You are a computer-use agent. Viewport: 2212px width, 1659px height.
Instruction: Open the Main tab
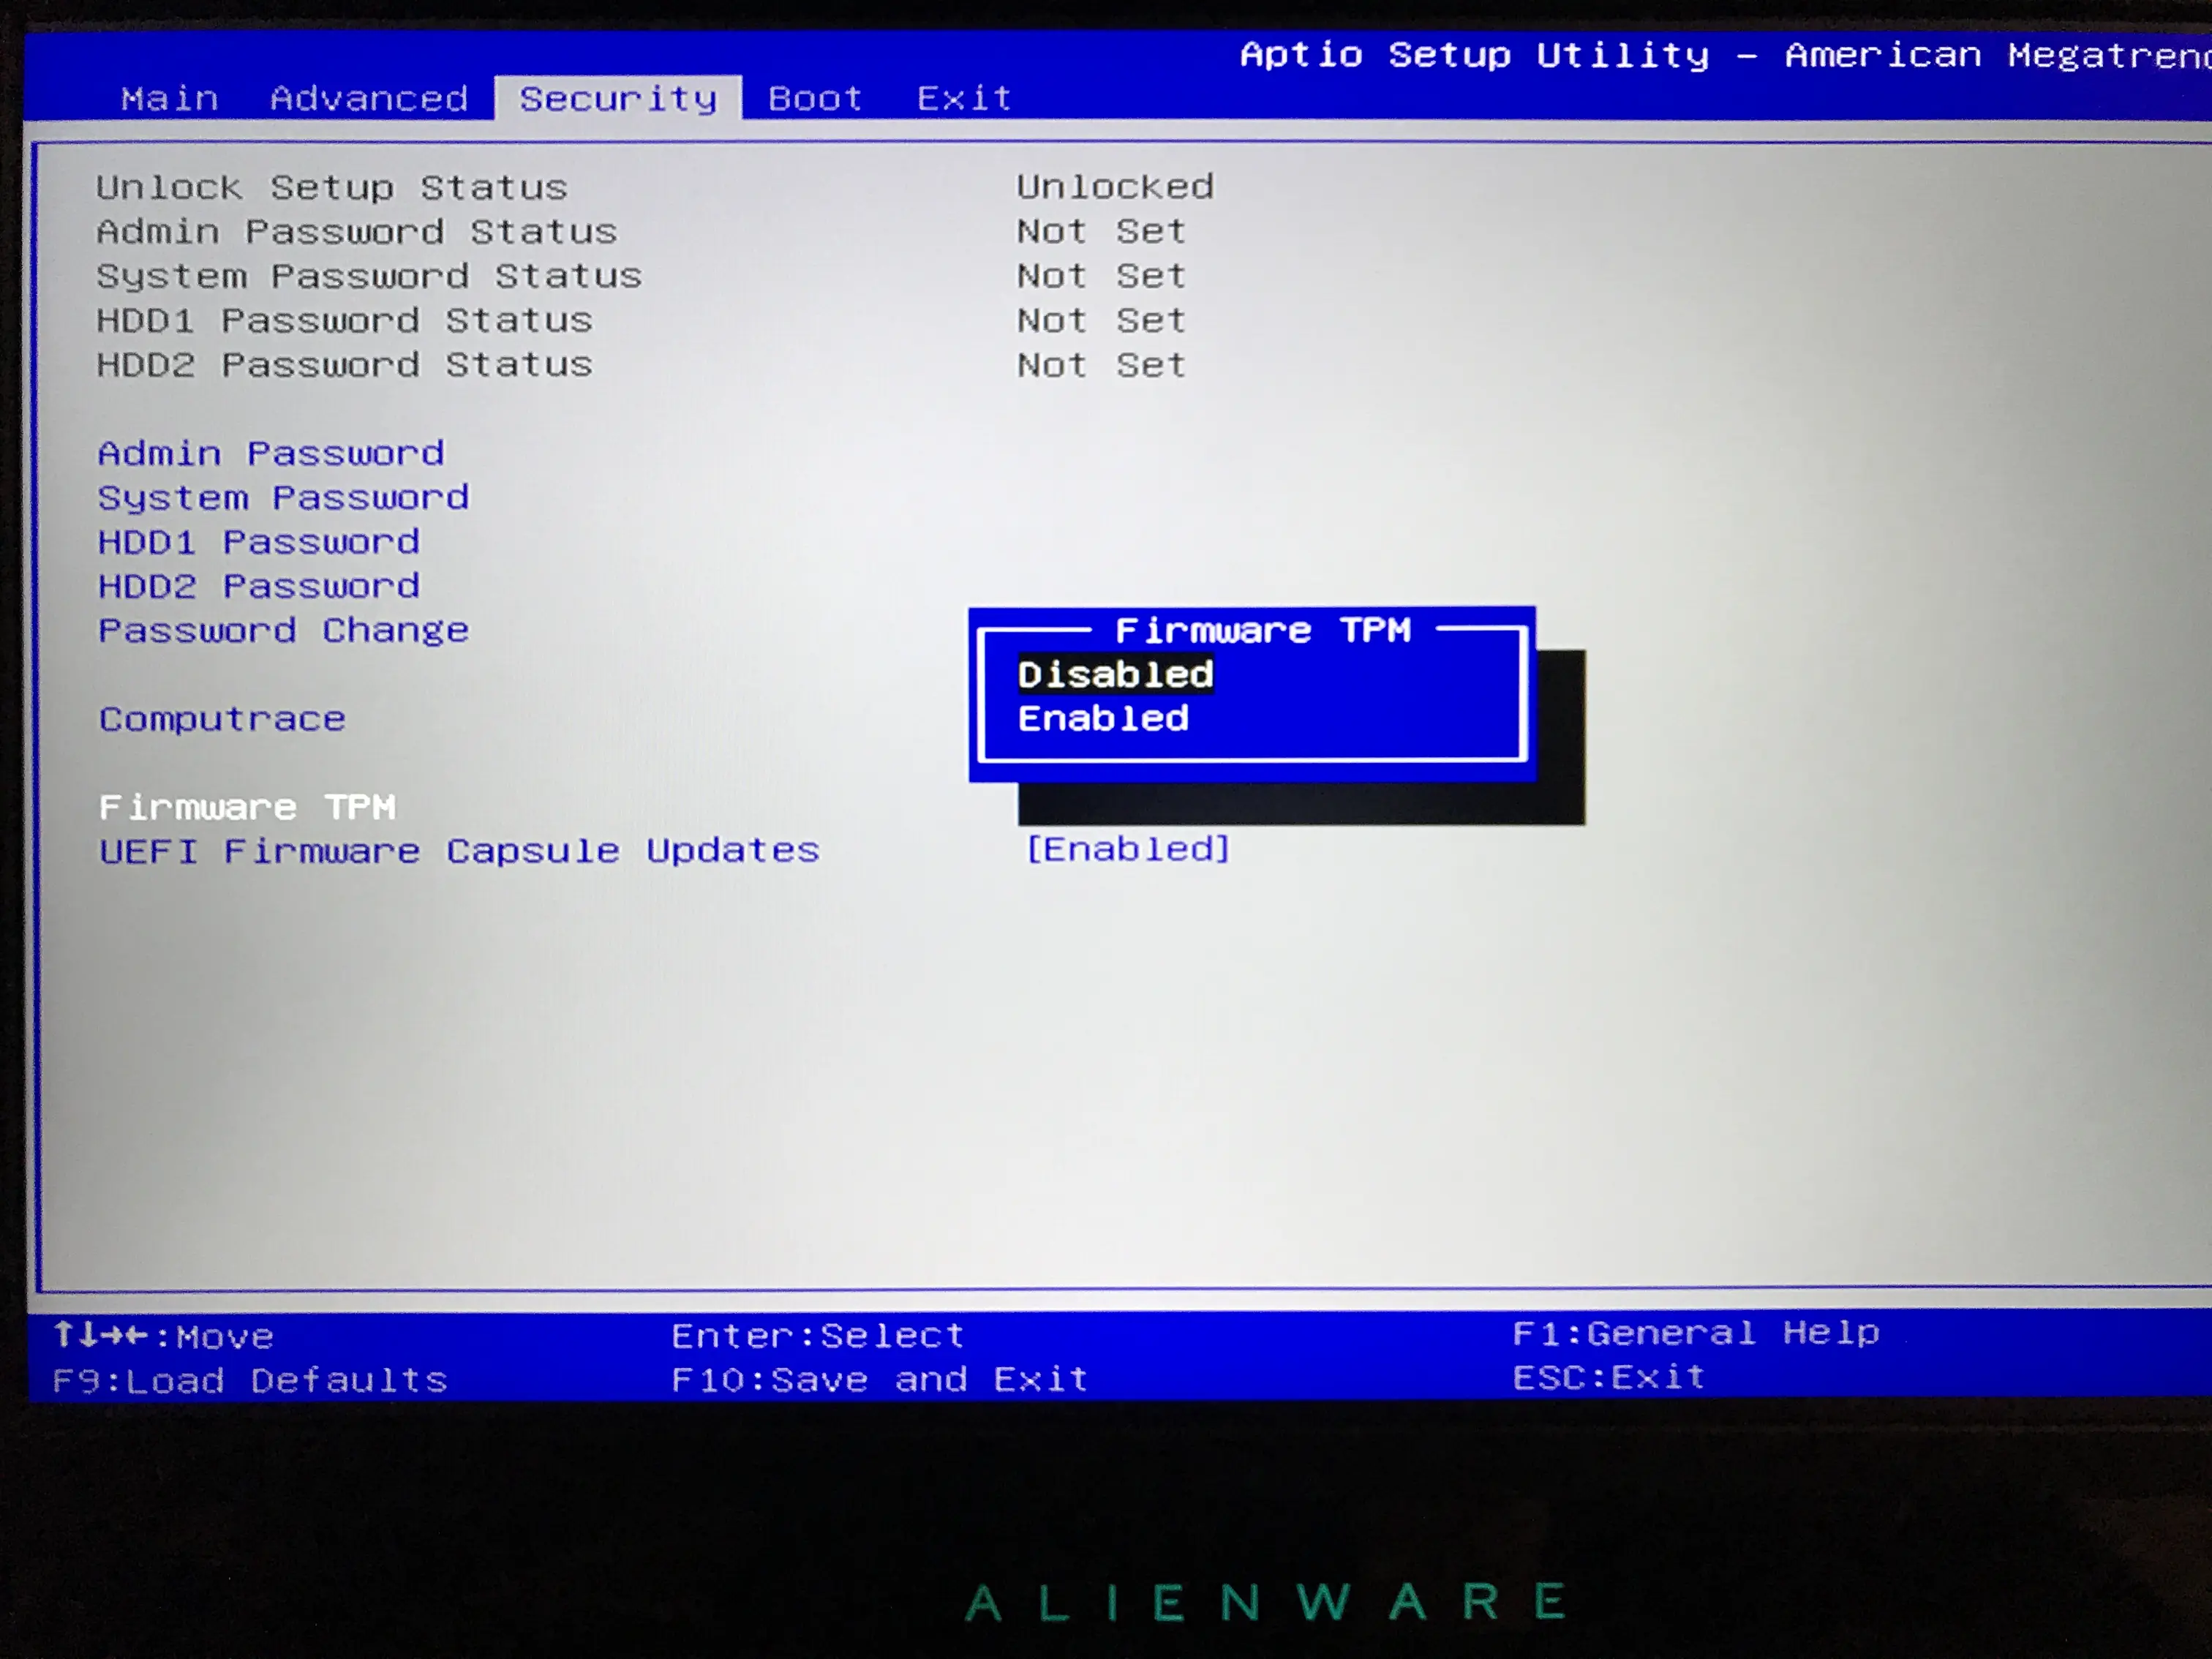pos(169,98)
